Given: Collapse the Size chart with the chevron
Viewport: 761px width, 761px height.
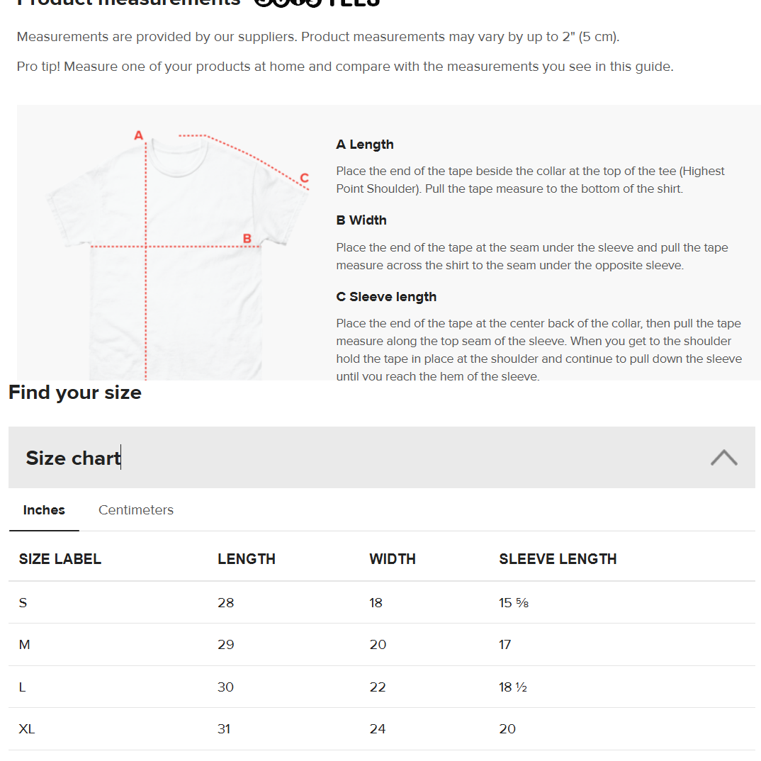Looking at the screenshot, I should pyautogui.click(x=723, y=458).
